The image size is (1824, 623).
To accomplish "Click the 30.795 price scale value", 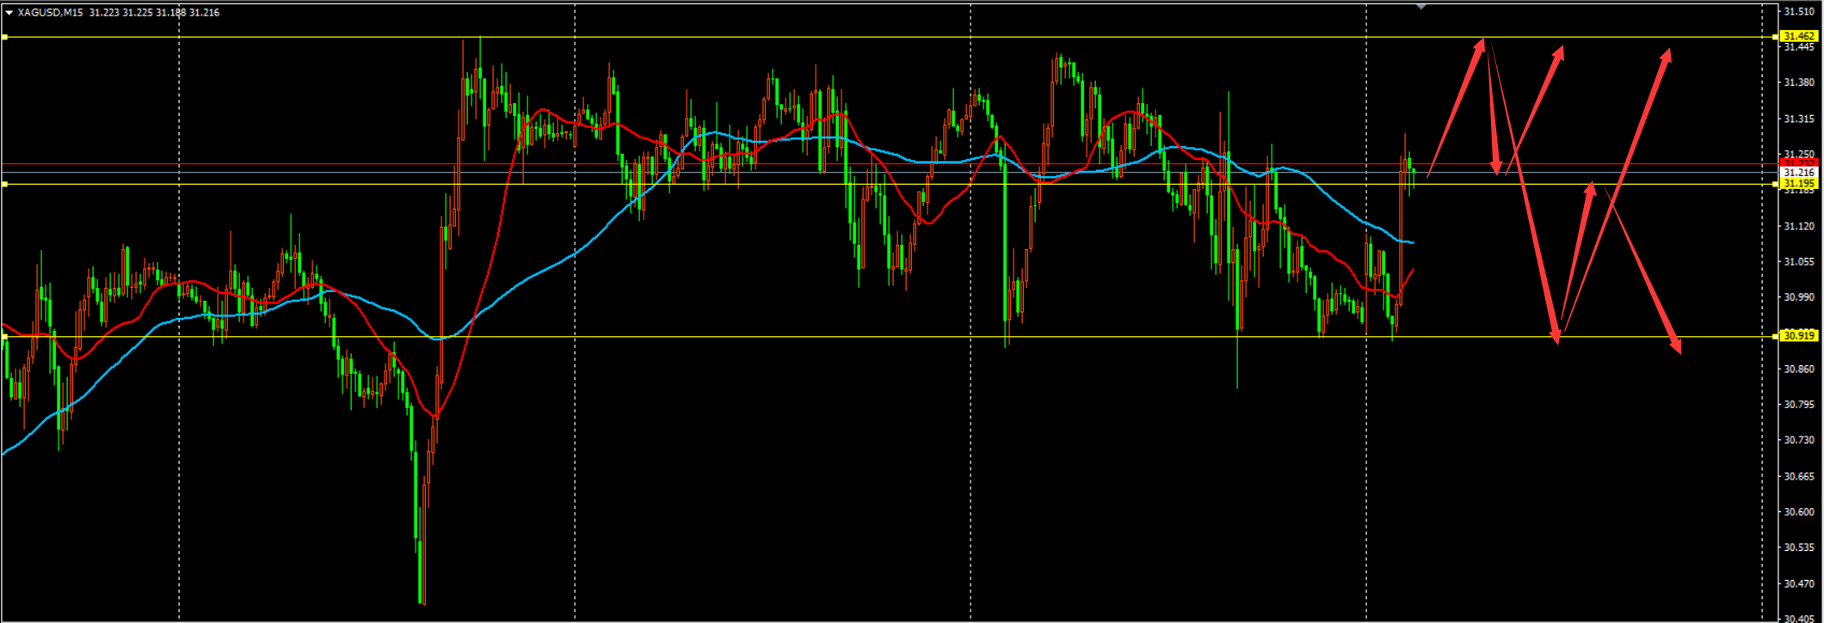I will point(1799,404).
